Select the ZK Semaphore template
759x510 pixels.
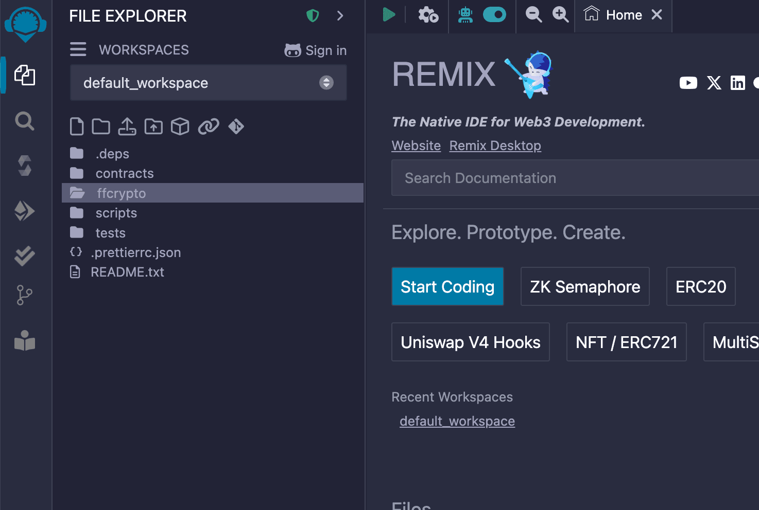click(x=585, y=286)
